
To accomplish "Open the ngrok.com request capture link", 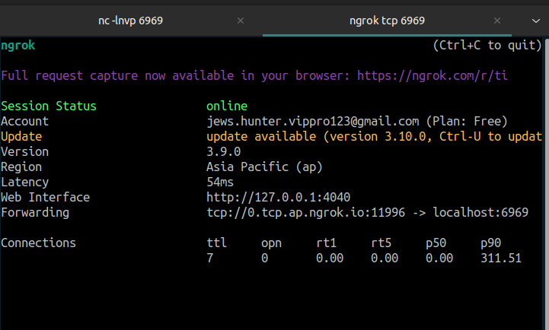I will 432,75.
